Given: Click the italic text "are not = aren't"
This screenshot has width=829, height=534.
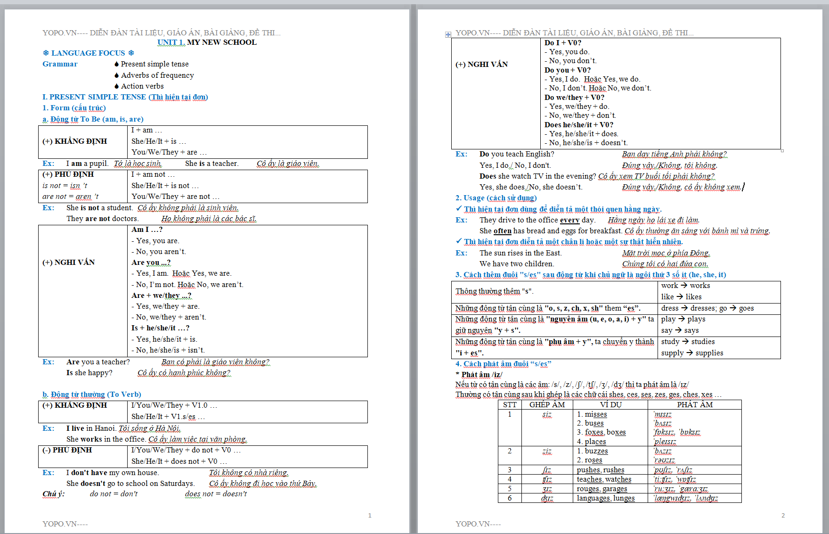Looking at the screenshot, I should tap(71, 197).
